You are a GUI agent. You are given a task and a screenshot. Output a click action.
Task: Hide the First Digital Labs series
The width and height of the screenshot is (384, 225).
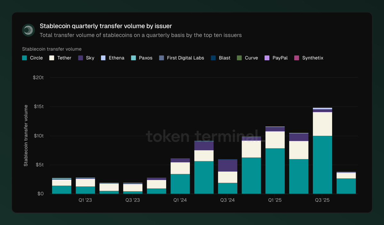point(186,58)
